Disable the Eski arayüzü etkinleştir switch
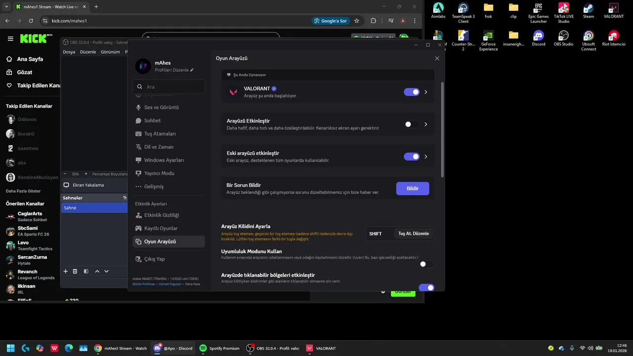 [411, 156]
